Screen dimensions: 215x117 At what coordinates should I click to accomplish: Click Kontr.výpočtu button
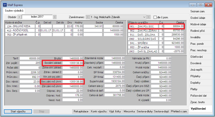[99, 111]
